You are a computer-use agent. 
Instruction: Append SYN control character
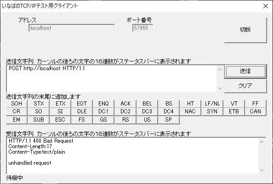click(x=212, y=112)
